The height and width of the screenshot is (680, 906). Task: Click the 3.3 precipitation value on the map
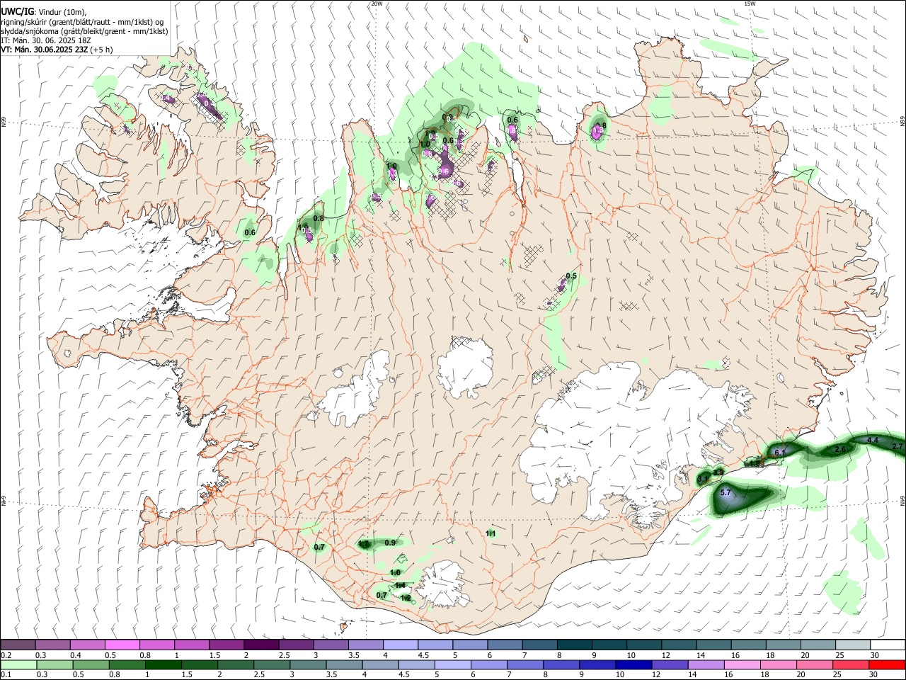[x=718, y=472]
